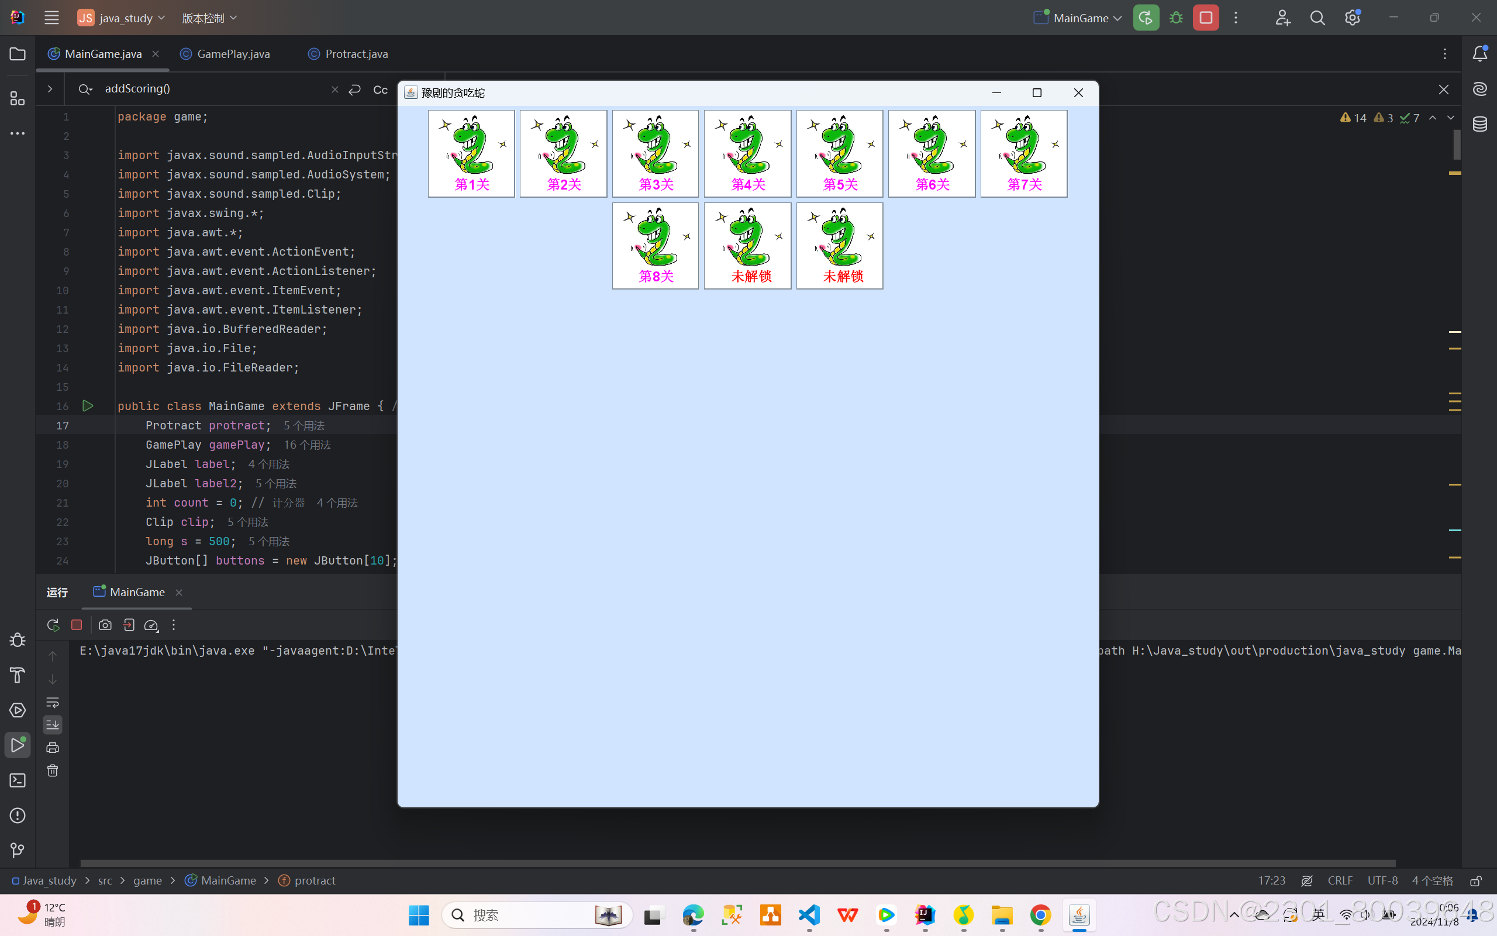Switch to the GamePlay.java tab

coord(233,54)
